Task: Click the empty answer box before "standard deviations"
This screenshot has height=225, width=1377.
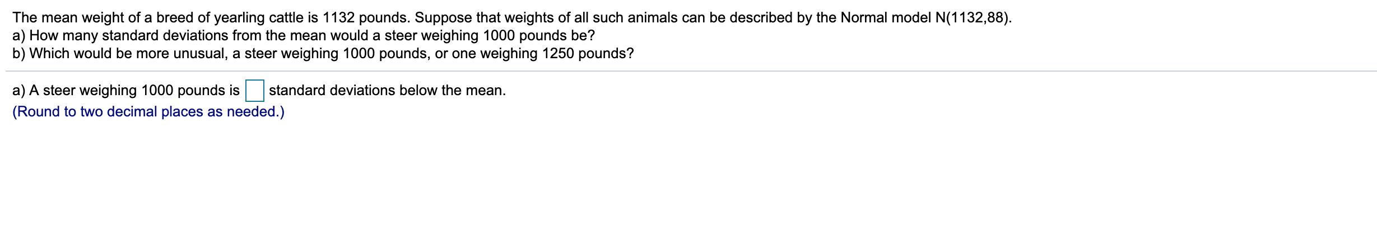Action: [255, 90]
